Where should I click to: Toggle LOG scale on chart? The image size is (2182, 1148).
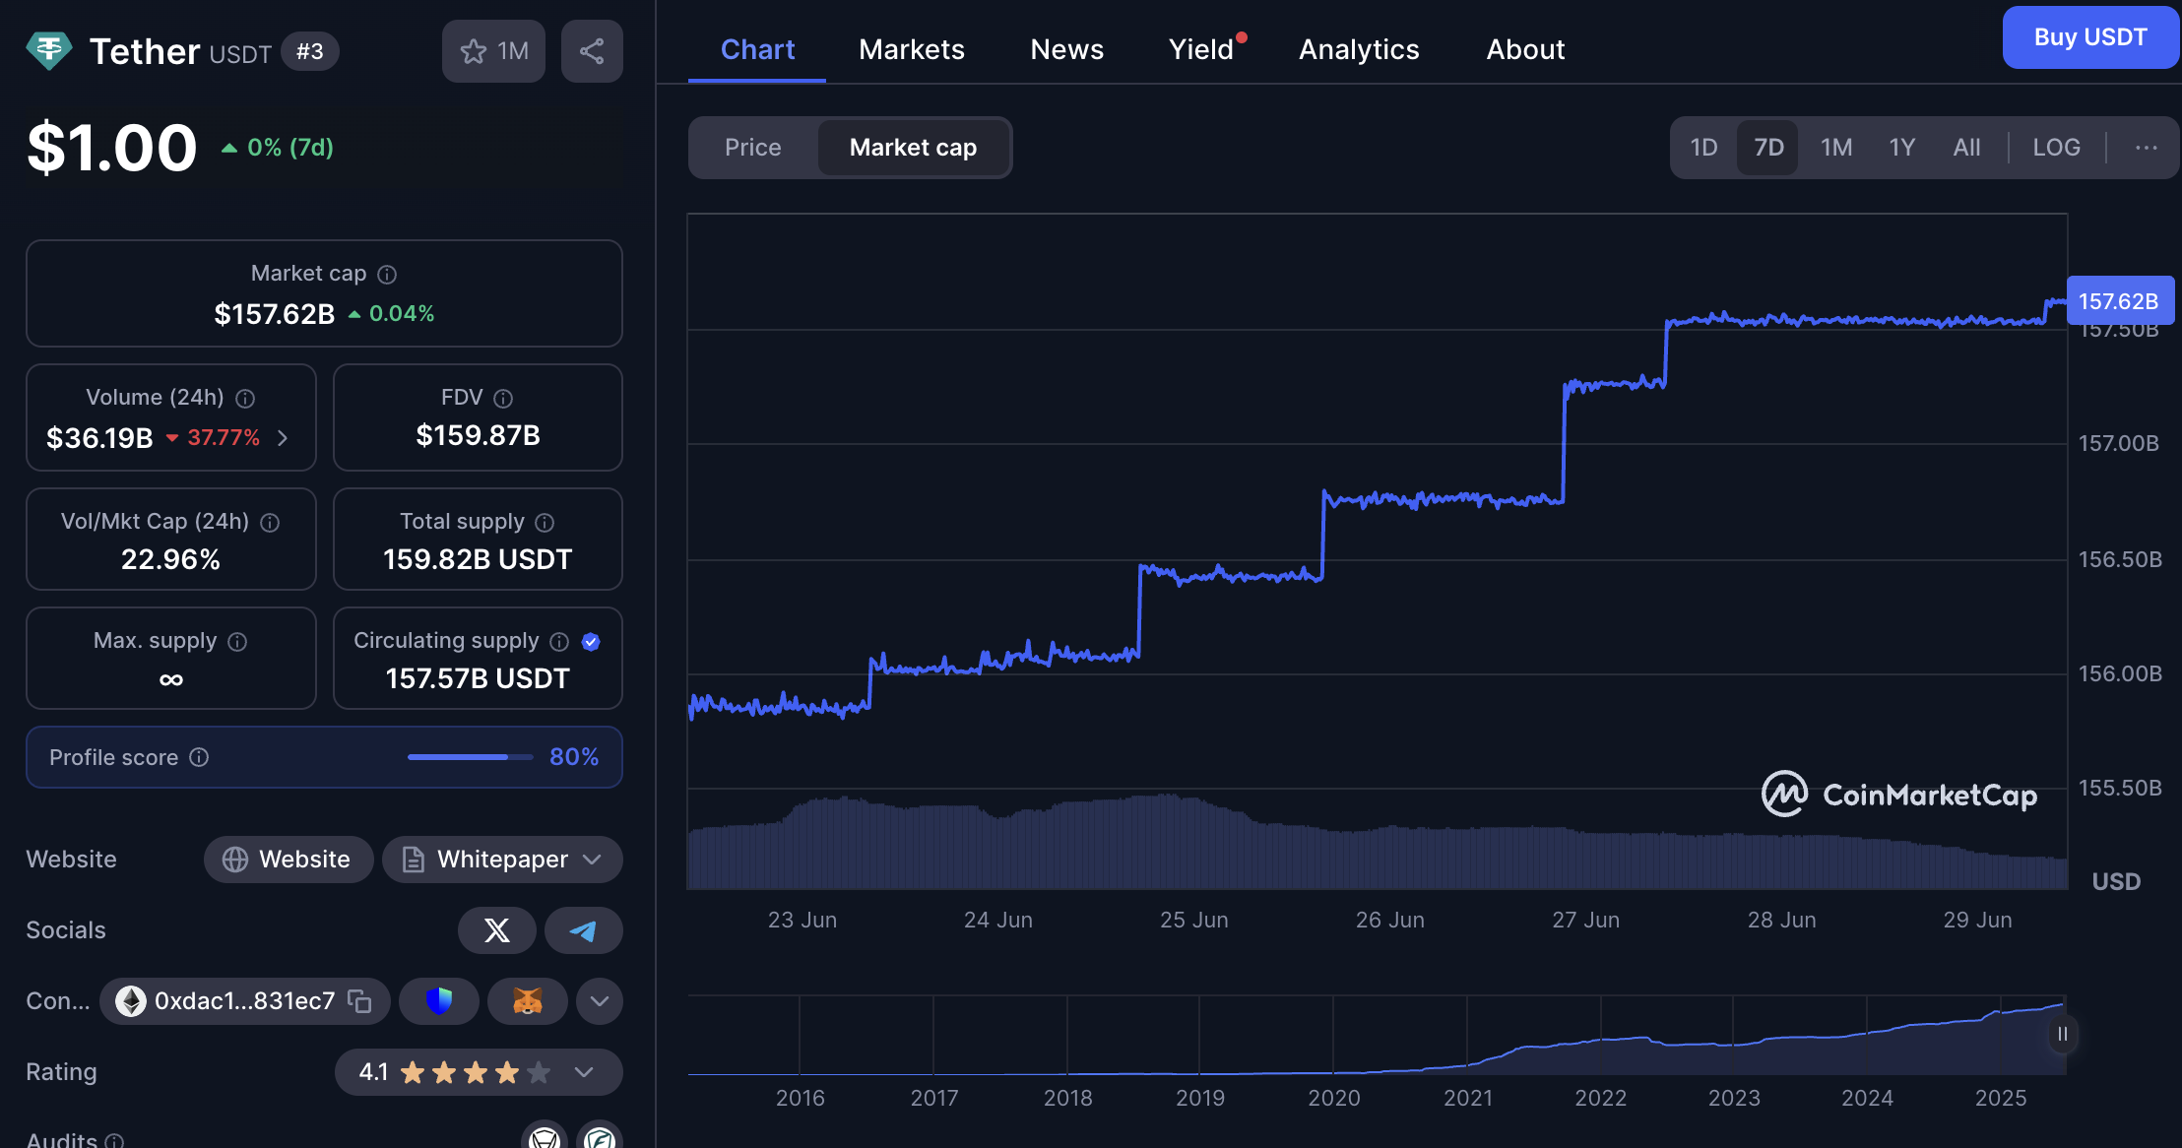[2056, 148]
